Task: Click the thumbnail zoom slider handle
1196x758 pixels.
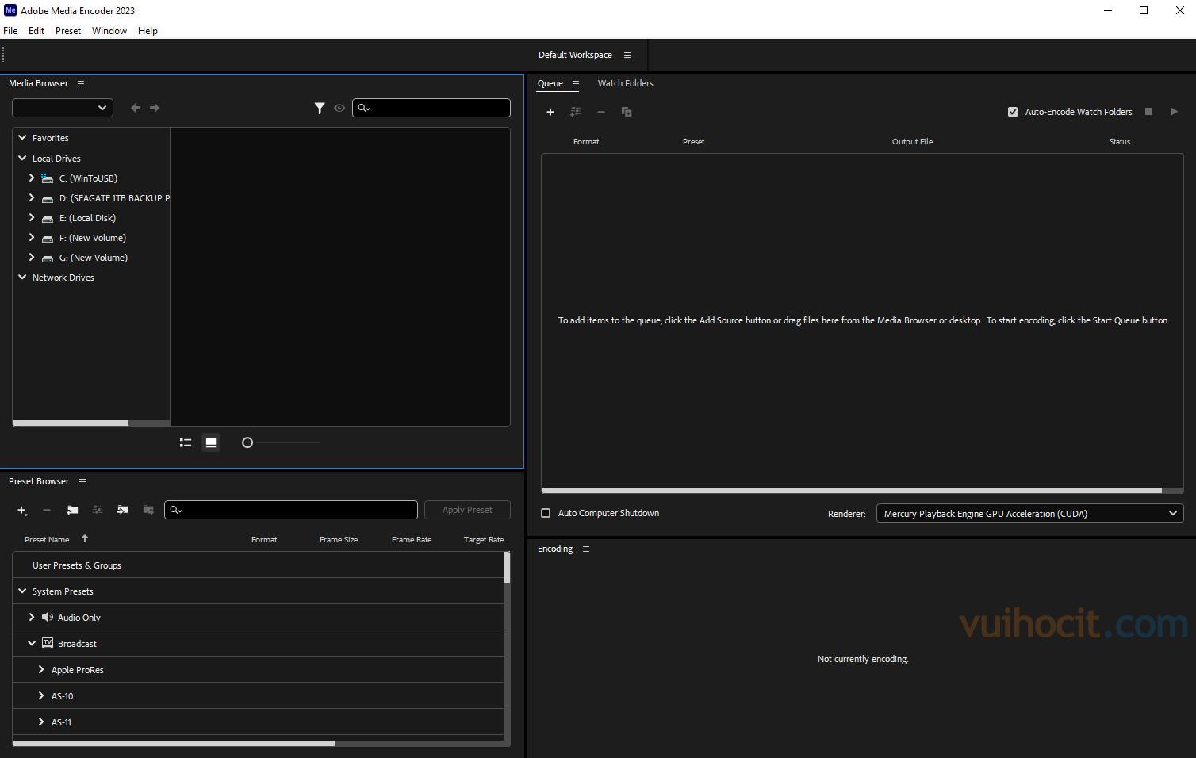Action: [247, 442]
